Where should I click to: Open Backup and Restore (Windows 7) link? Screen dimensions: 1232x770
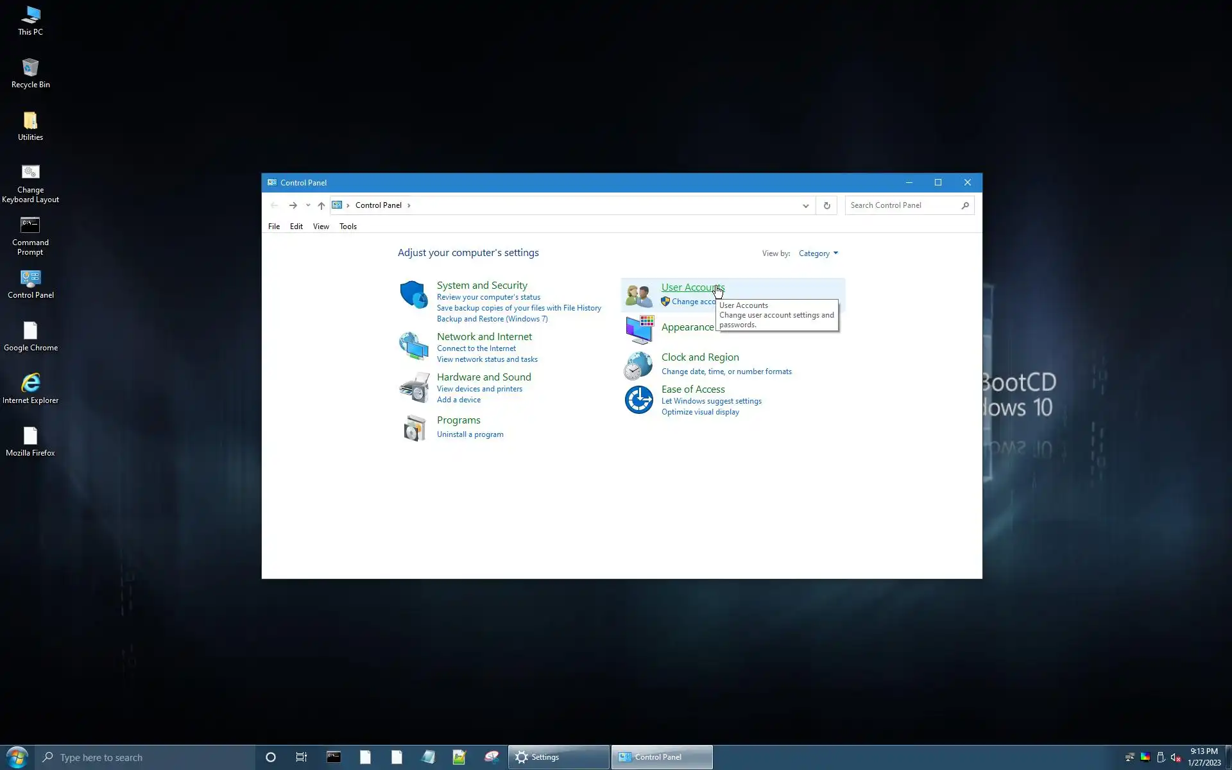point(492,319)
